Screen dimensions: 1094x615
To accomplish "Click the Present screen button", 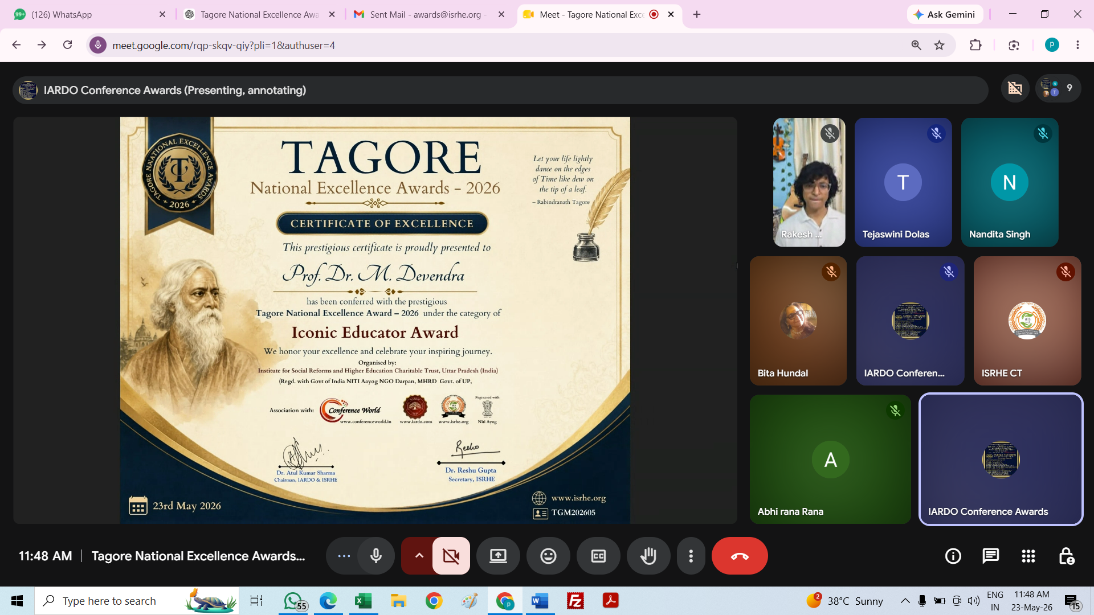I will click(x=498, y=556).
